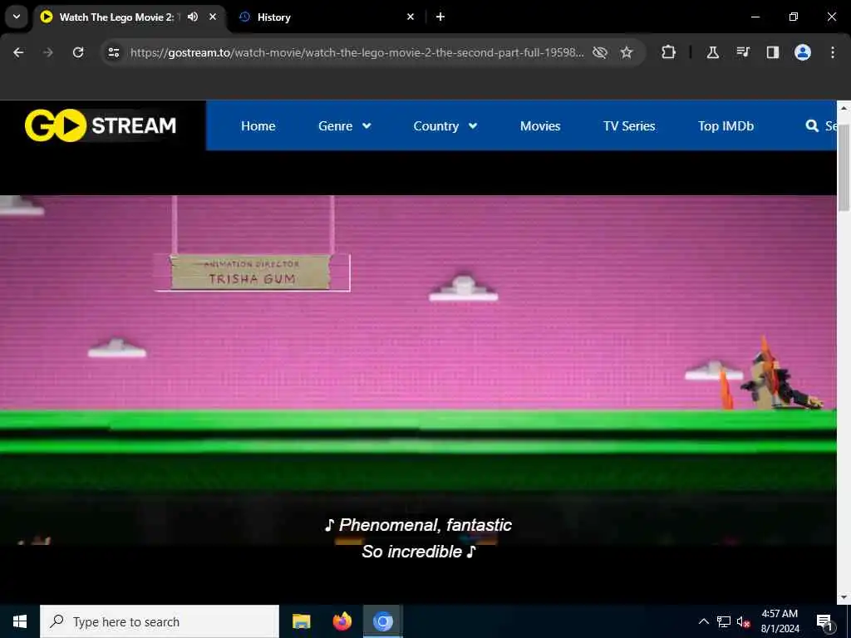The width and height of the screenshot is (851, 638).
Task: Mute the Lego Movie tab audio icon
Action: [193, 17]
